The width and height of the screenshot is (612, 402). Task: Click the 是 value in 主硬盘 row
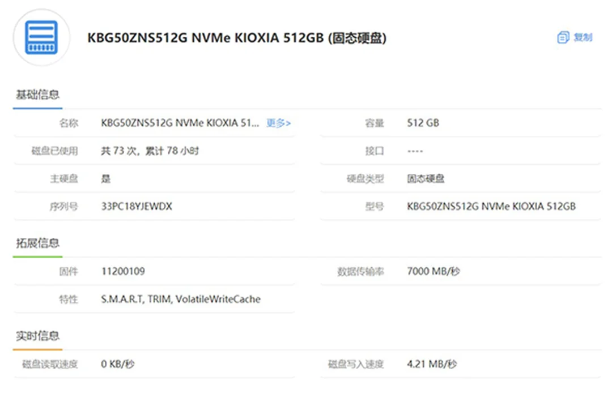106,179
